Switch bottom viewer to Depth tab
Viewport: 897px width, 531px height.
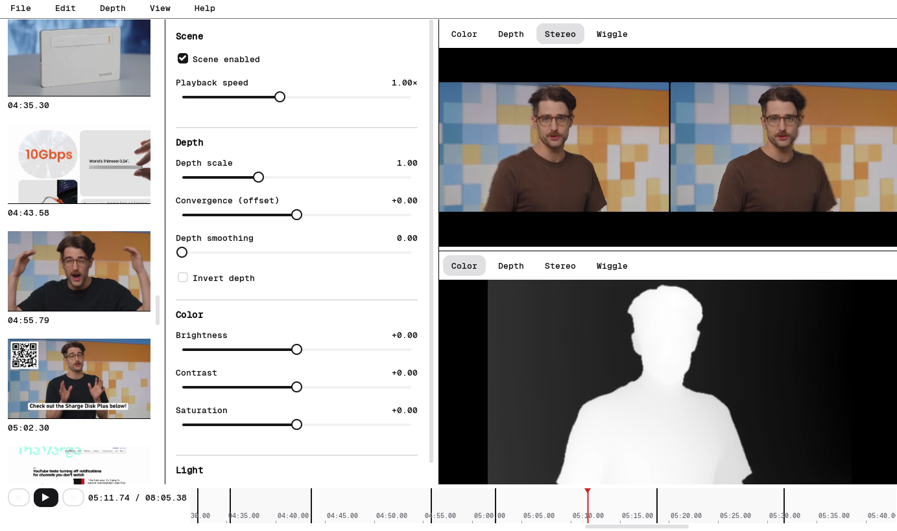click(511, 265)
